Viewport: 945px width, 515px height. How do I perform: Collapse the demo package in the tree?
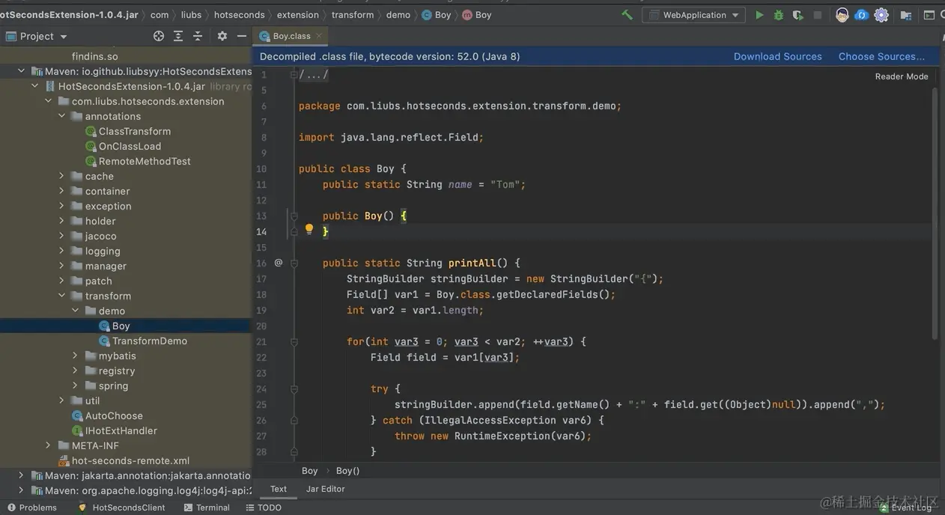[x=75, y=310]
